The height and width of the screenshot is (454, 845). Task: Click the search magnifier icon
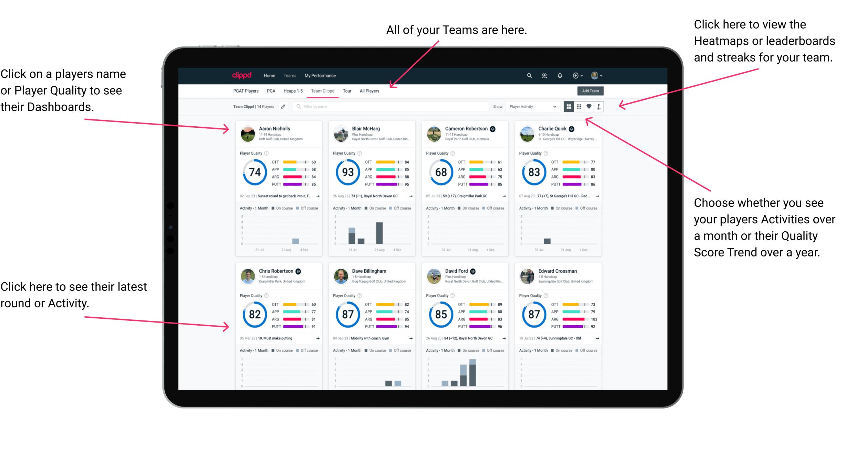click(x=528, y=75)
